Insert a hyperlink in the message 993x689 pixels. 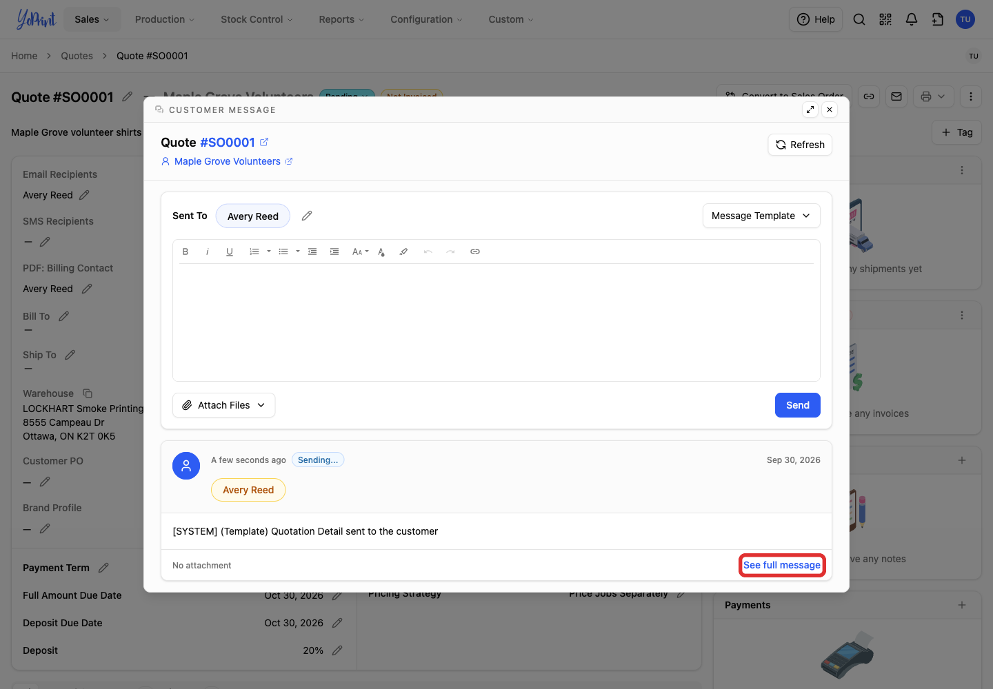(475, 251)
